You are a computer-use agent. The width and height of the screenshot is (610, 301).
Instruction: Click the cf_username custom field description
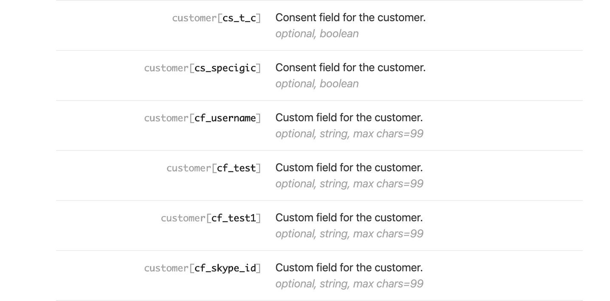349,118
